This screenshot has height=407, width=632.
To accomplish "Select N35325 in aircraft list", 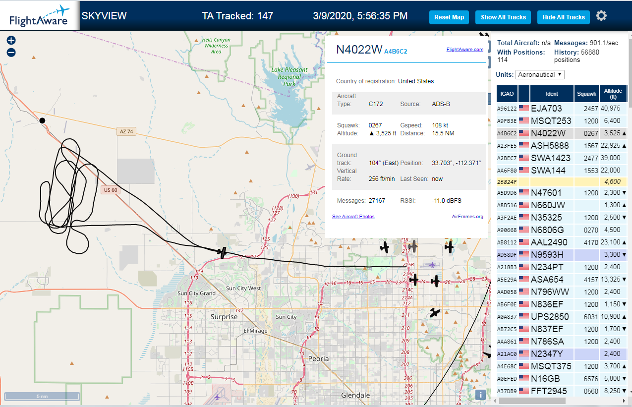I will 562,217.
